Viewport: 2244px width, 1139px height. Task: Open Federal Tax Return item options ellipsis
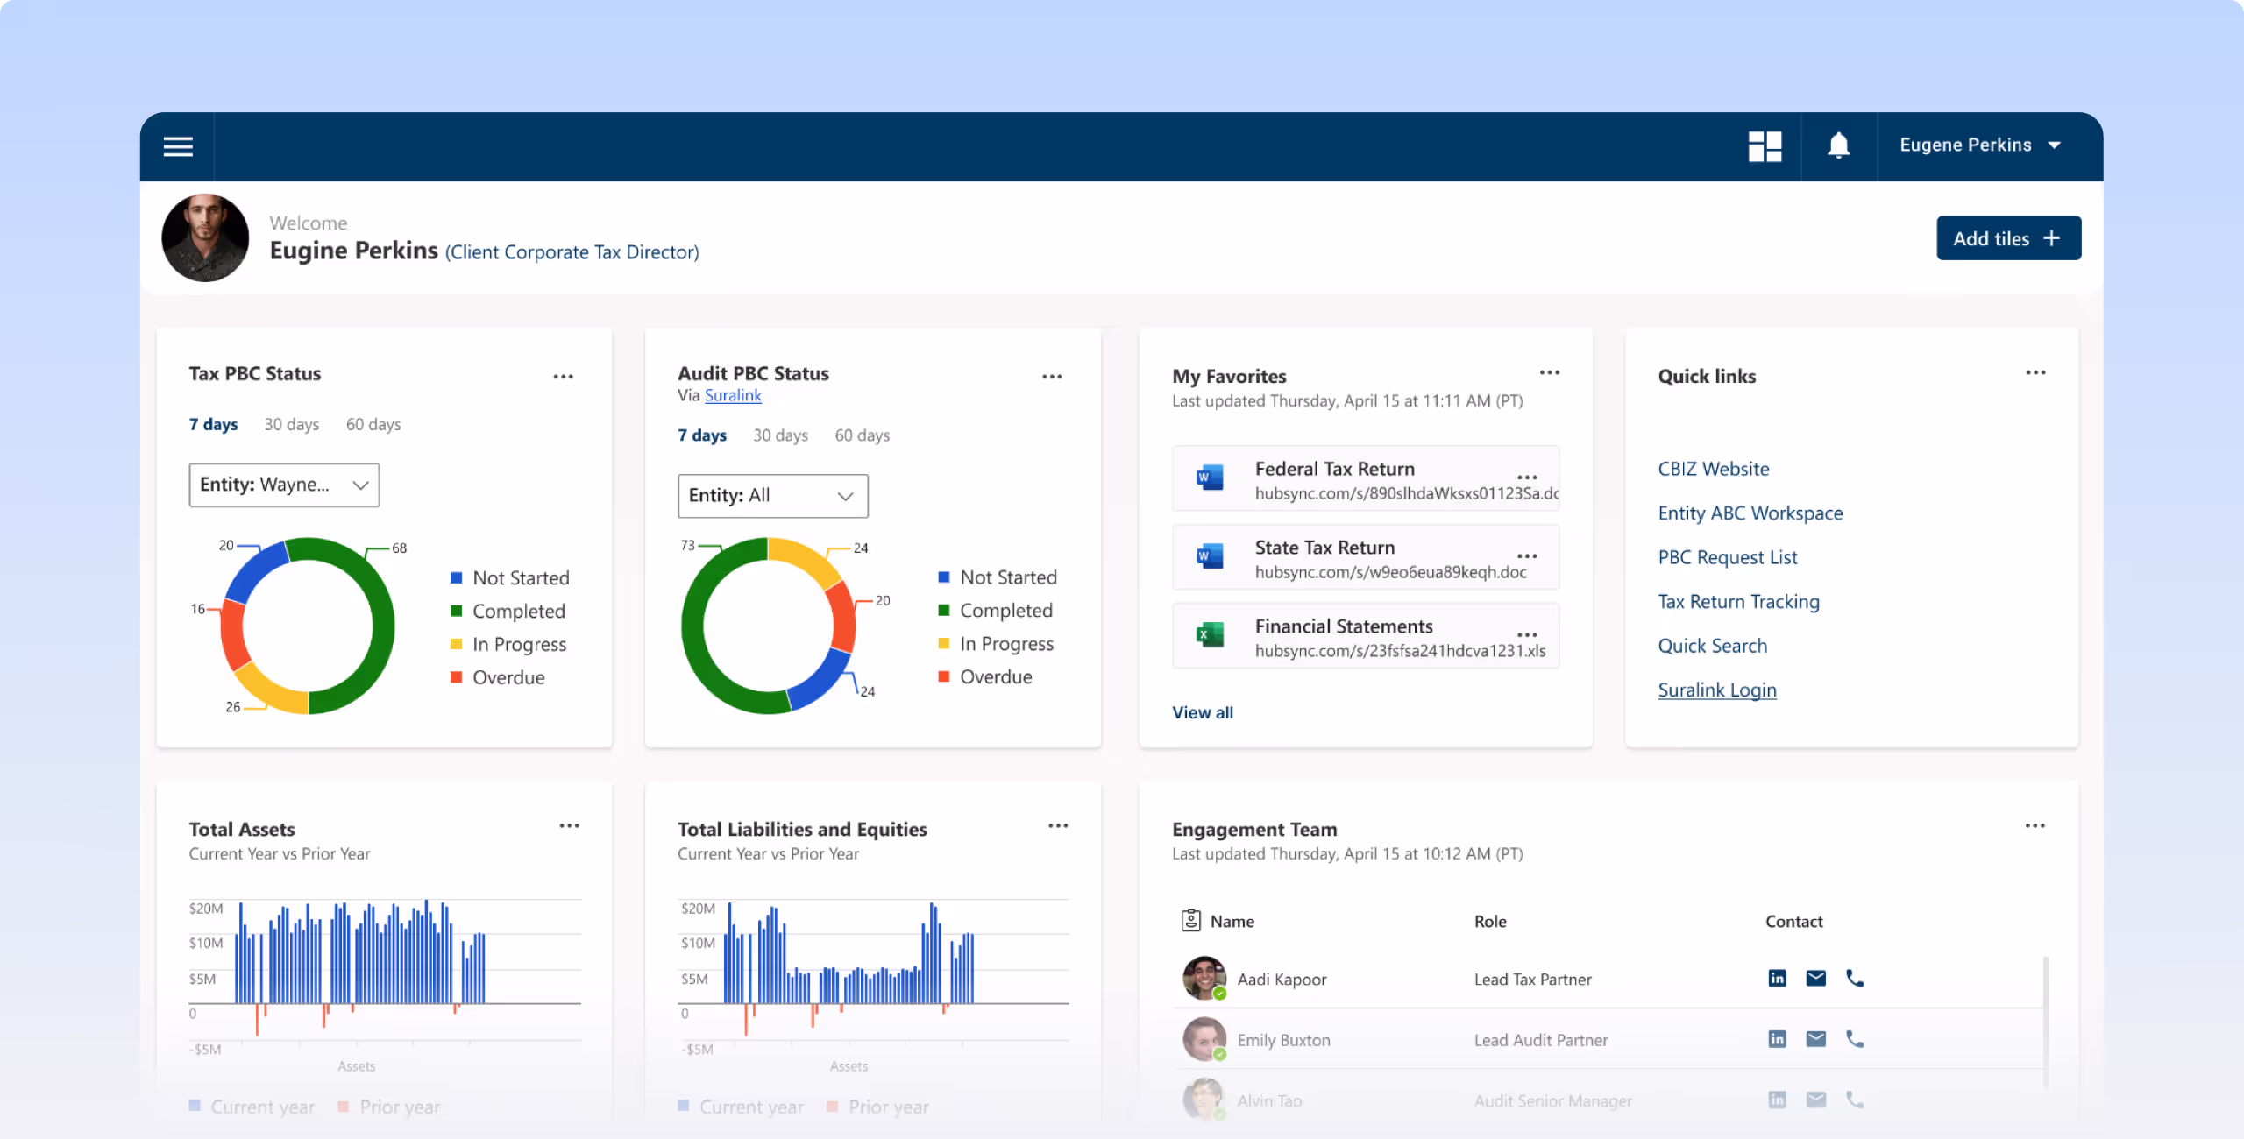1527,478
